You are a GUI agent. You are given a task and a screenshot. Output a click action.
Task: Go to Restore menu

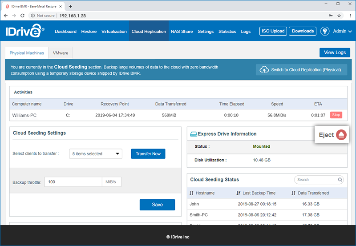89,31
